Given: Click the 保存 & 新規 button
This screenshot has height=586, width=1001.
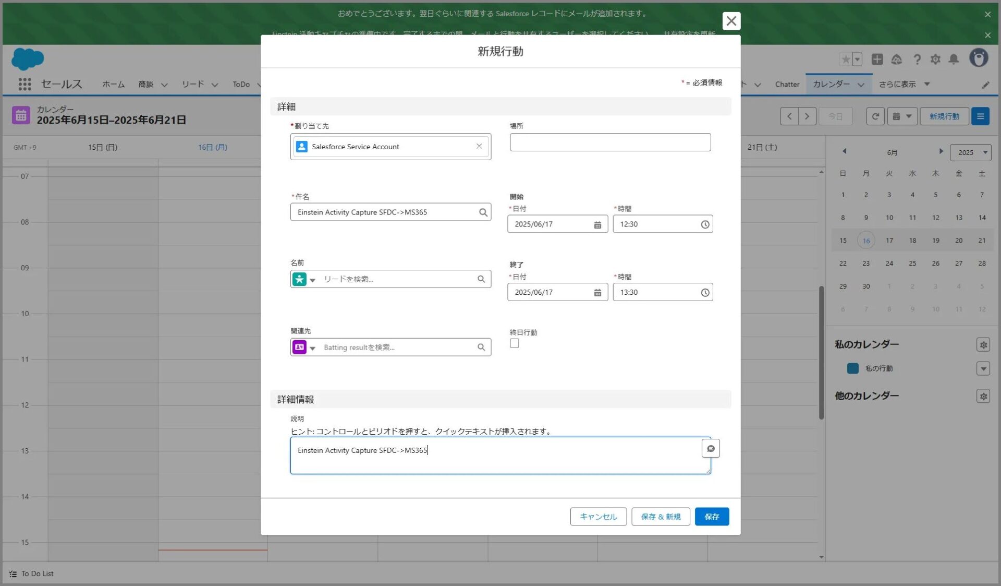Looking at the screenshot, I should click(661, 517).
